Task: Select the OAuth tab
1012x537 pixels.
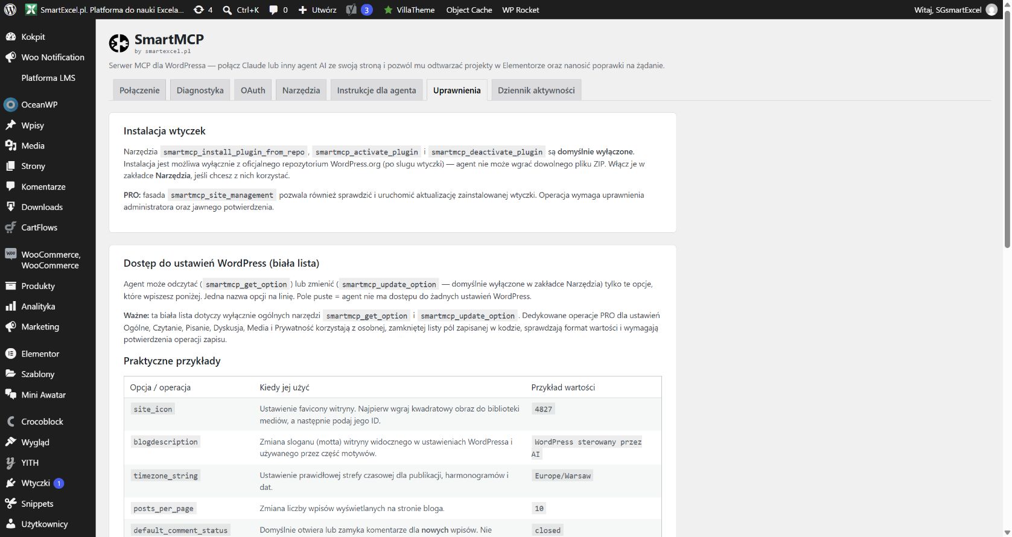Action: (x=253, y=91)
